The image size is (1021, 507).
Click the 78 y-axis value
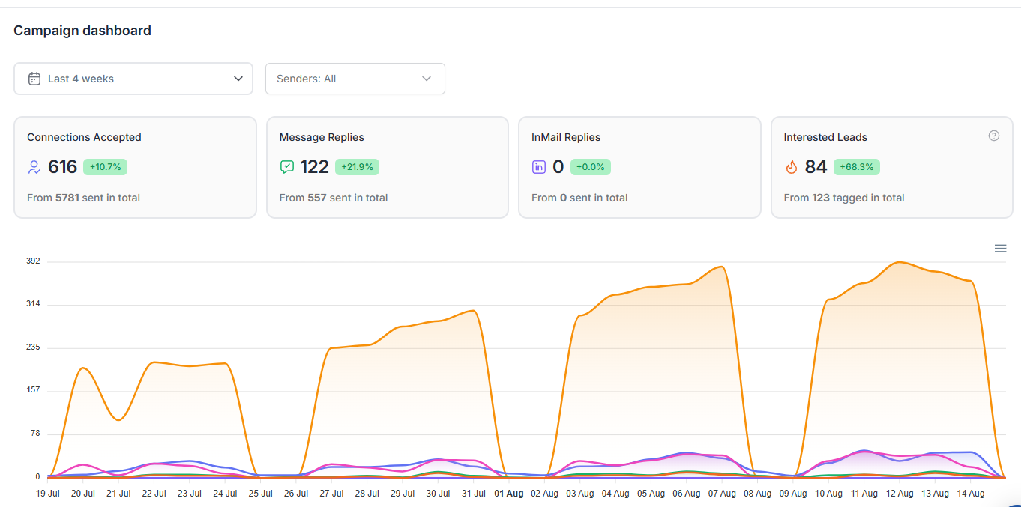[34, 434]
